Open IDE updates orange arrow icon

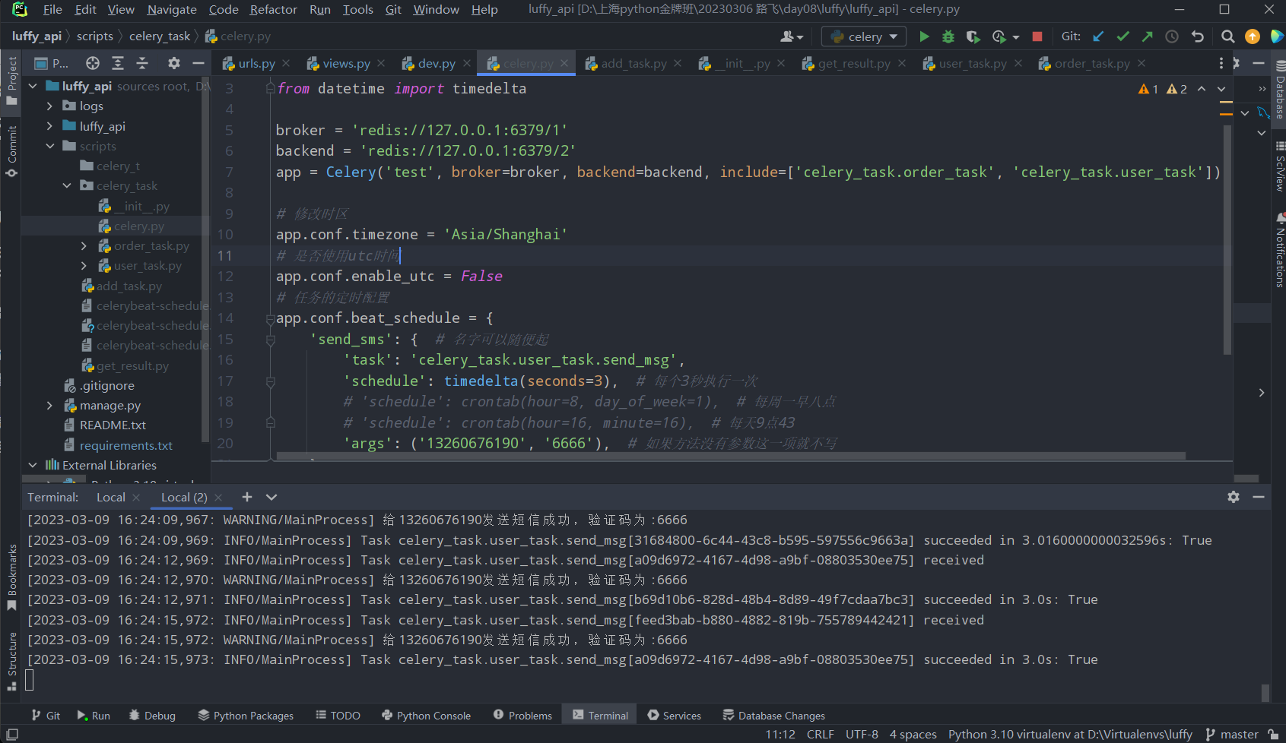pos(1253,36)
